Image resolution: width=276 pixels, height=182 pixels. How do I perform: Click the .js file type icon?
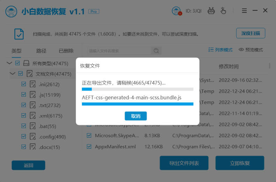pos(33,95)
